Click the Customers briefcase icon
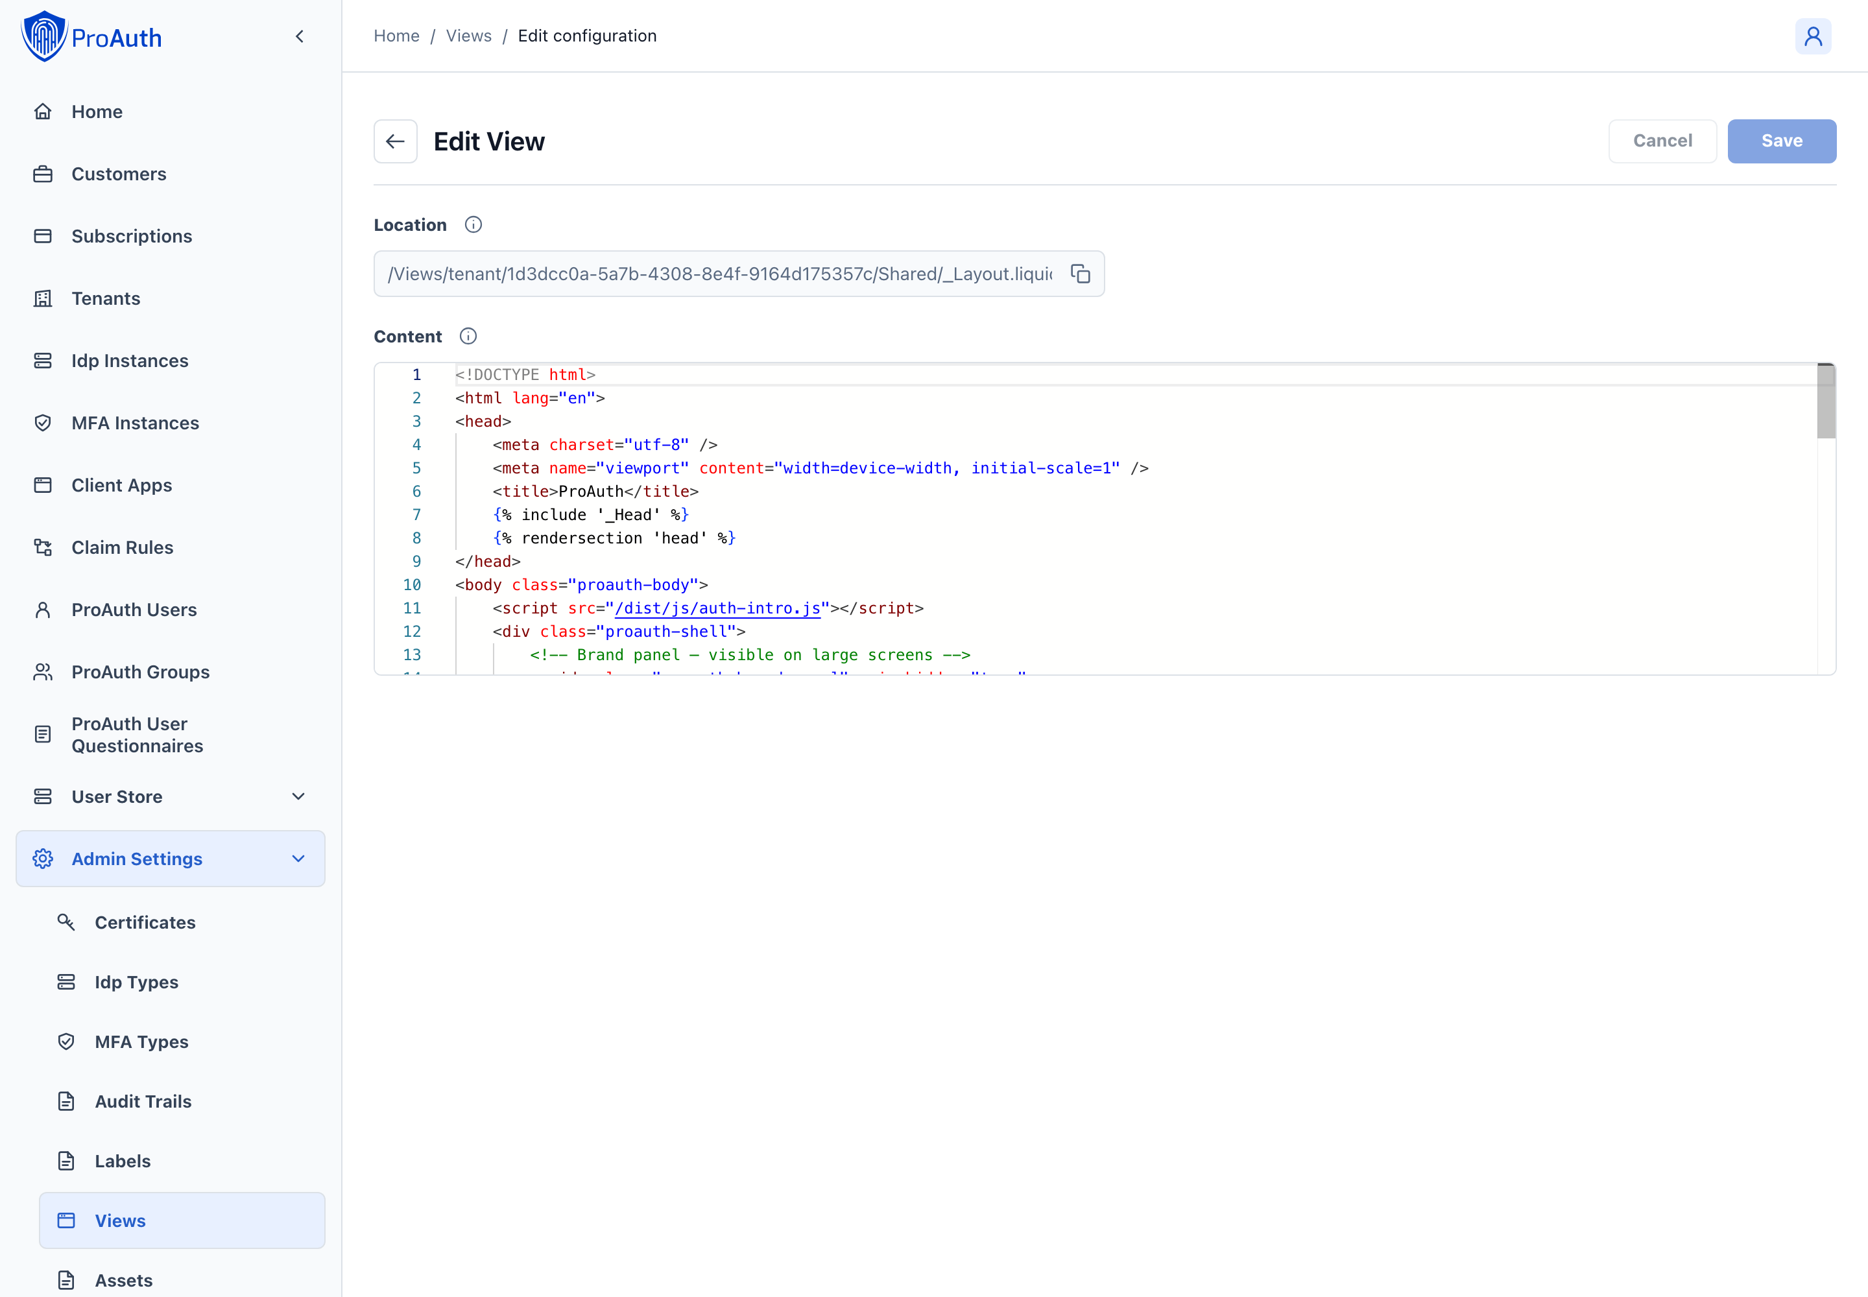The image size is (1868, 1297). tap(43, 174)
